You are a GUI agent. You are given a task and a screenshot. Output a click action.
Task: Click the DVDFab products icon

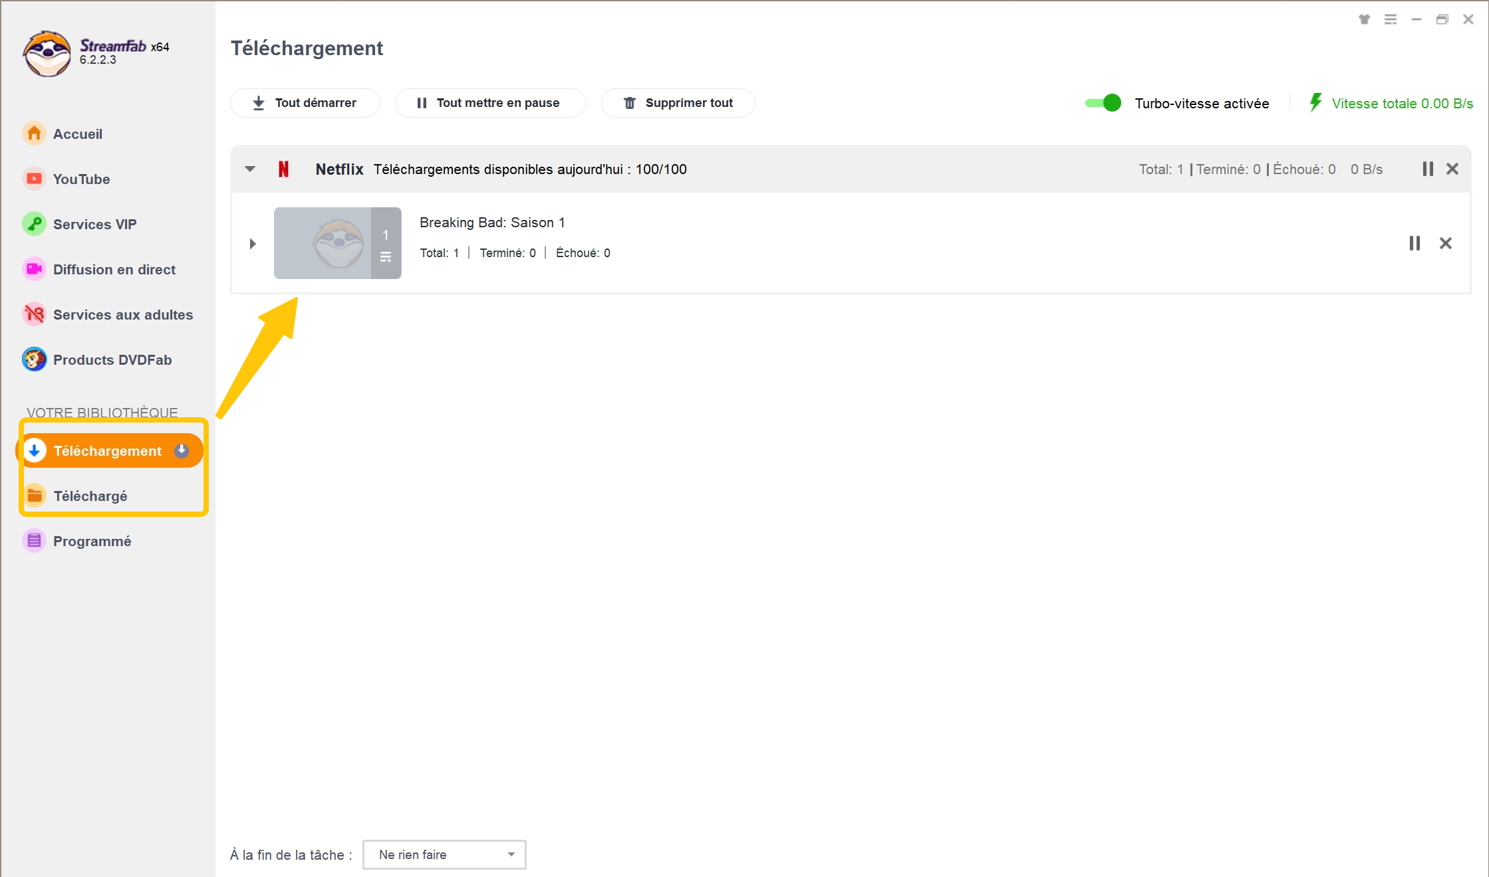tap(34, 359)
